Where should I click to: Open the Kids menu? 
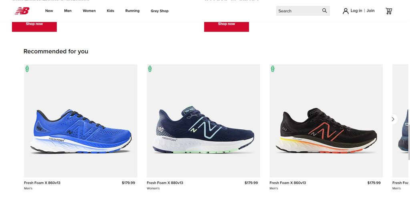point(111,11)
